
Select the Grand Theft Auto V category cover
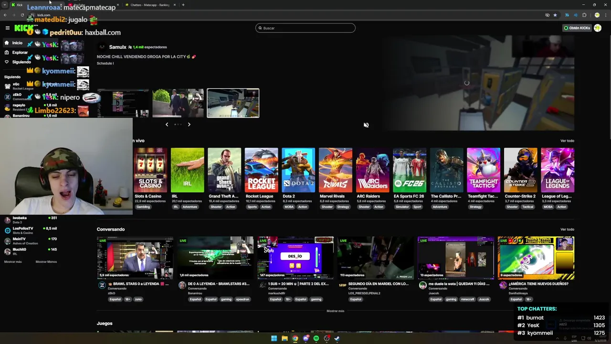pyautogui.click(x=224, y=170)
